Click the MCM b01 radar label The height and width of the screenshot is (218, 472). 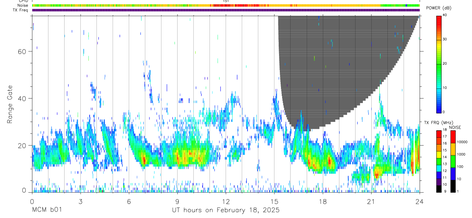(47, 210)
